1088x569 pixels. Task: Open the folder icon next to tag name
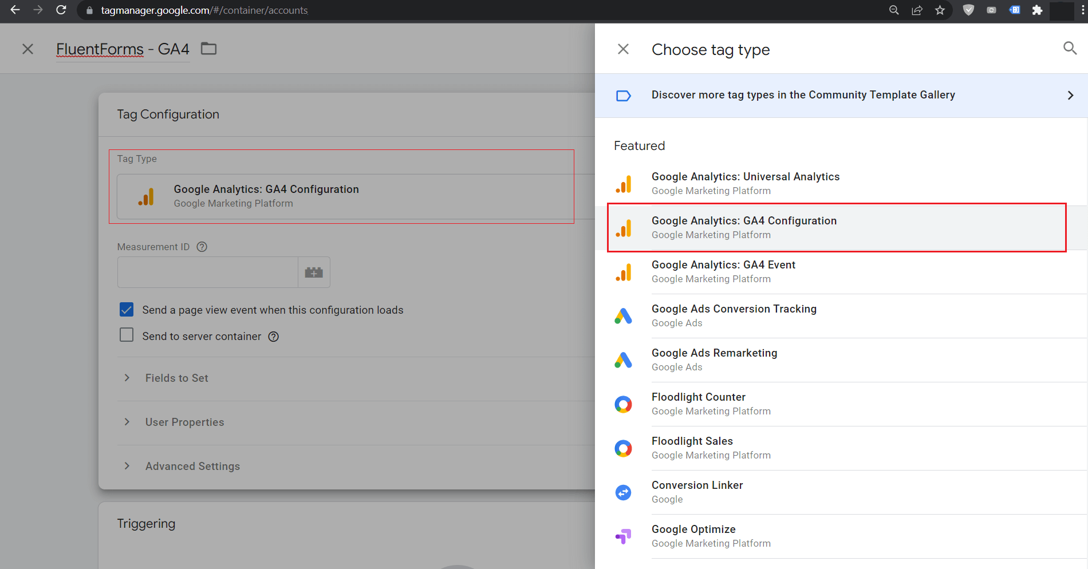(209, 49)
